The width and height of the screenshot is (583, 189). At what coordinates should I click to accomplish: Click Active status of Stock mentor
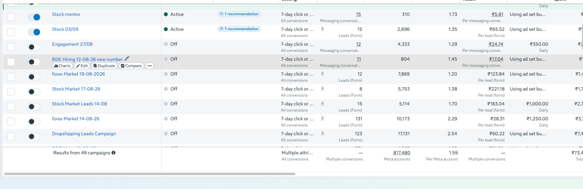point(174,14)
